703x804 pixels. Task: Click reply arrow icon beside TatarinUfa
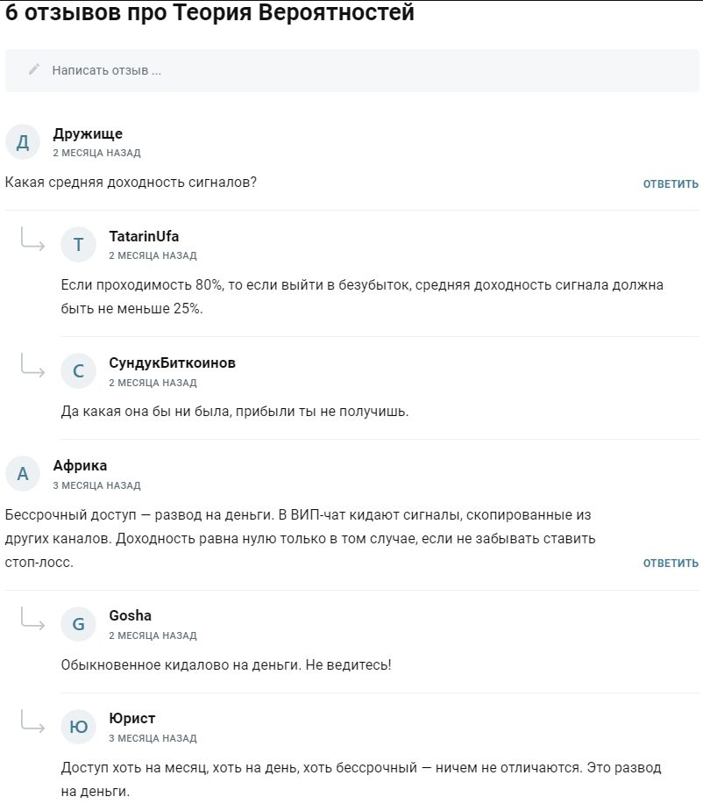click(x=33, y=240)
